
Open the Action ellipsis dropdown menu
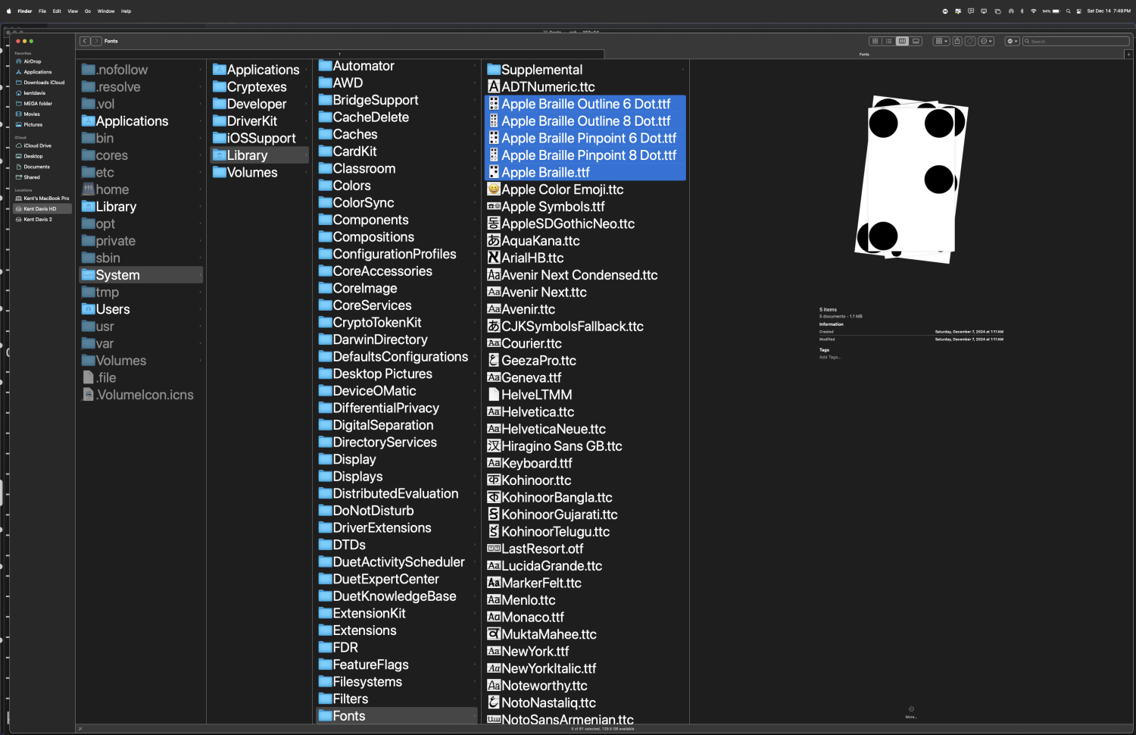[986, 41]
